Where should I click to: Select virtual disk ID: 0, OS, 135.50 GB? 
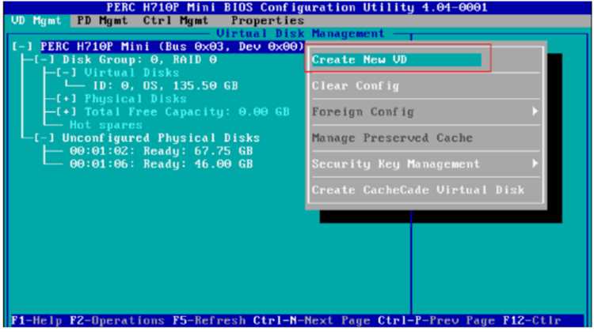166,86
